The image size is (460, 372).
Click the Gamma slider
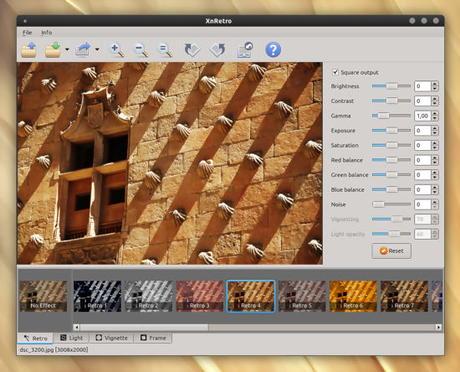(x=391, y=116)
